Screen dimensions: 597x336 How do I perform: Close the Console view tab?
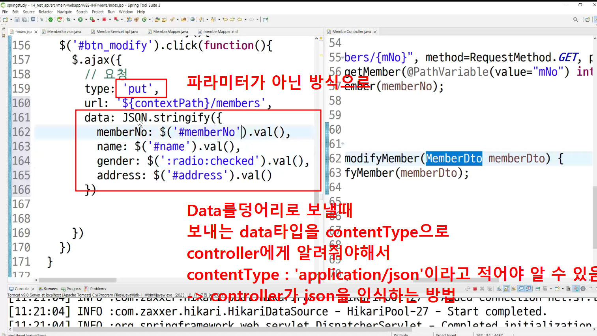[x=33, y=289]
